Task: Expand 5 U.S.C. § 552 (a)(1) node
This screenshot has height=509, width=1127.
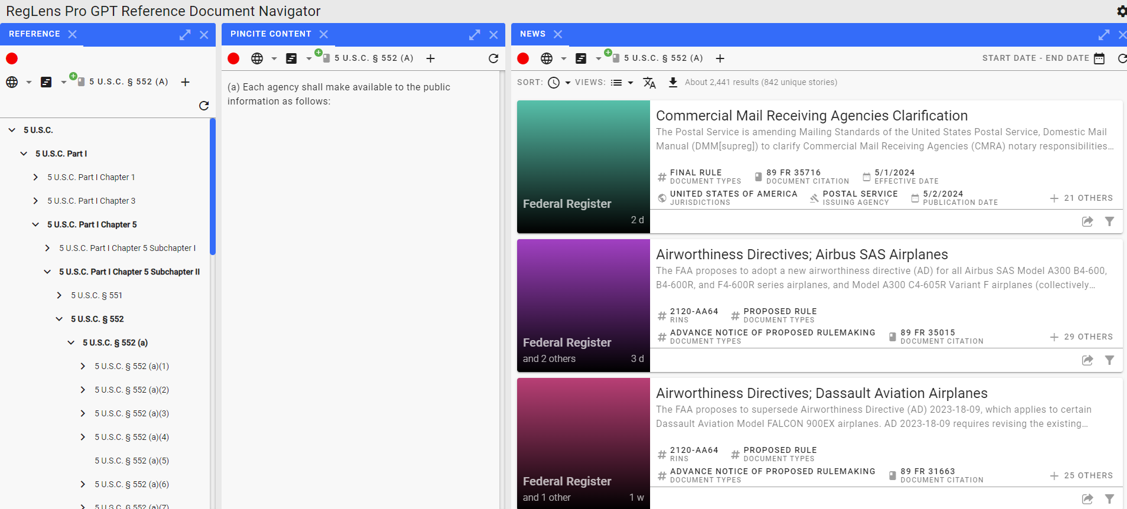Action: coord(83,366)
